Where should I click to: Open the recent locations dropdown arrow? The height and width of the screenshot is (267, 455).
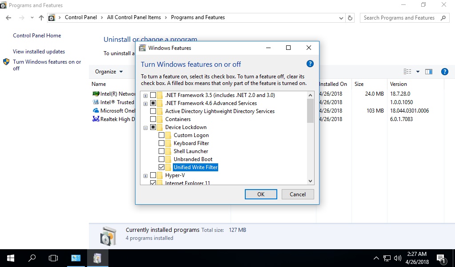pos(32,18)
